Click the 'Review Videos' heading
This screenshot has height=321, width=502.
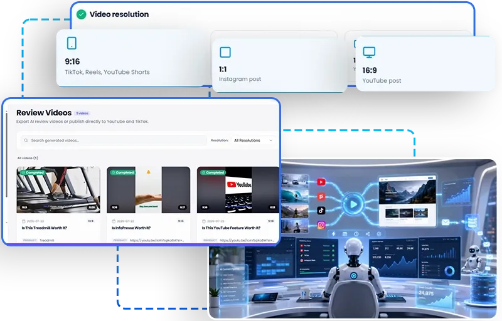44,113
